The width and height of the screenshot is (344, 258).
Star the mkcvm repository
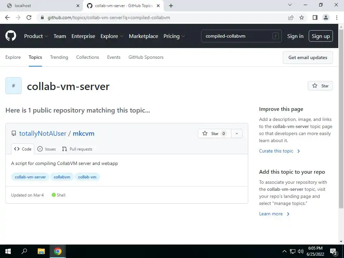tap(215, 133)
